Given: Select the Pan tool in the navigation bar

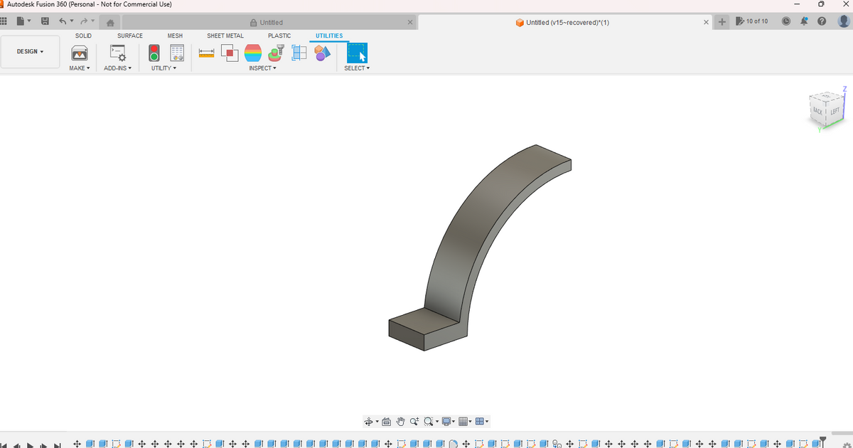Looking at the screenshot, I should (400, 421).
